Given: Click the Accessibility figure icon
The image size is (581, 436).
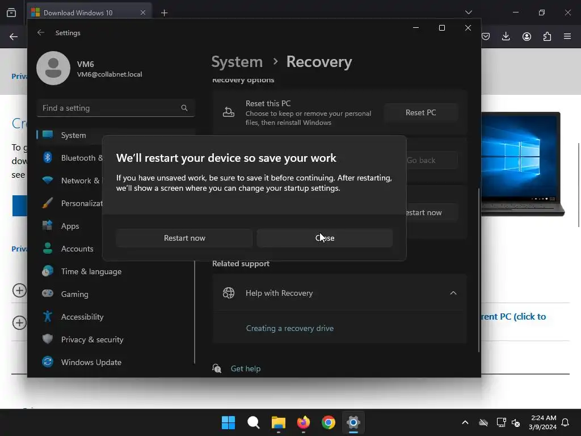Looking at the screenshot, I should (x=48, y=316).
